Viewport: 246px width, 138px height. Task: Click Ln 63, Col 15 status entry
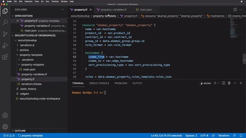click(166, 135)
